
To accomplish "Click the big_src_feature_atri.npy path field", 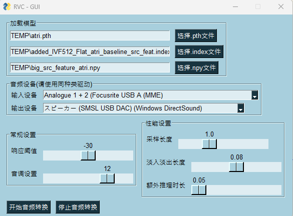I will point(90,67).
